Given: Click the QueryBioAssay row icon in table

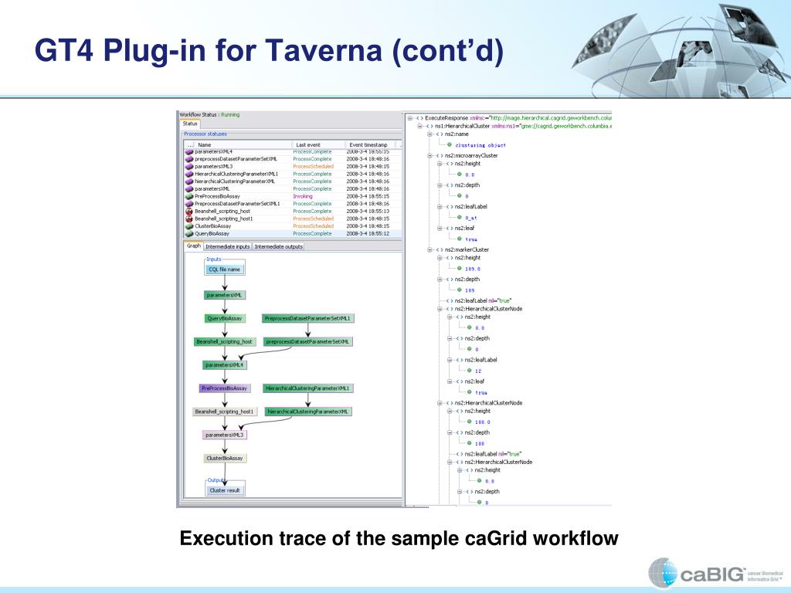Looking at the screenshot, I should click(189, 234).
